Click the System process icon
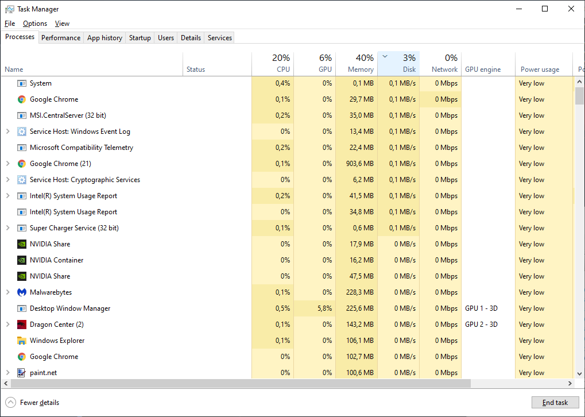Image resolution: width=585 pixels, height=417 pixels. coord(22,83)
